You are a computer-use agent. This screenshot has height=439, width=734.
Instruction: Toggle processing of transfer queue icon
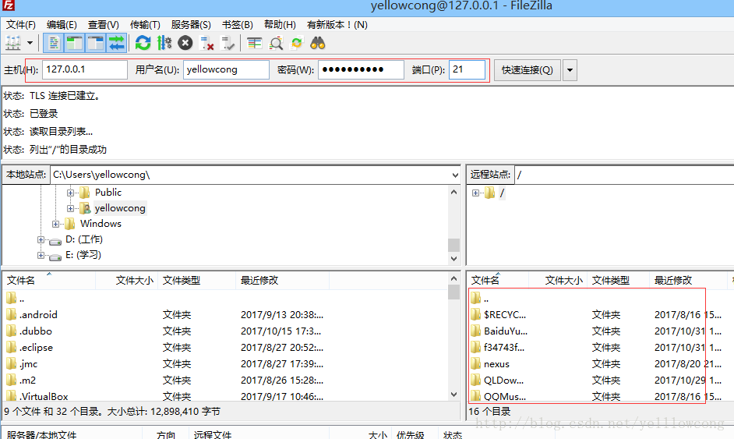164,43
